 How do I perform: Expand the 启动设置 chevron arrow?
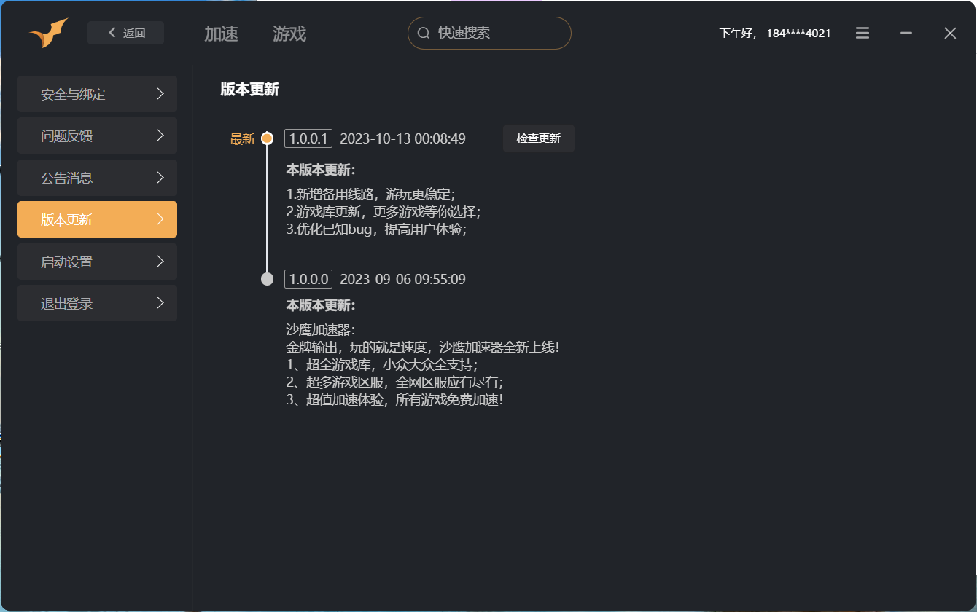coord(160,262)
